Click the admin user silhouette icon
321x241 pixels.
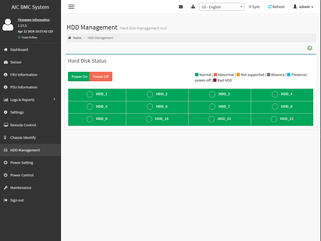click(x=295, y=7)
